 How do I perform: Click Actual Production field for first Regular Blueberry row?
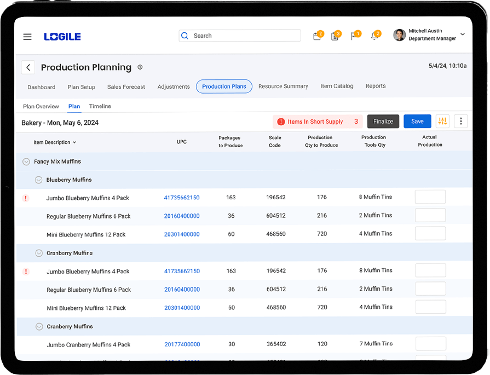click(x=430, y=215)
